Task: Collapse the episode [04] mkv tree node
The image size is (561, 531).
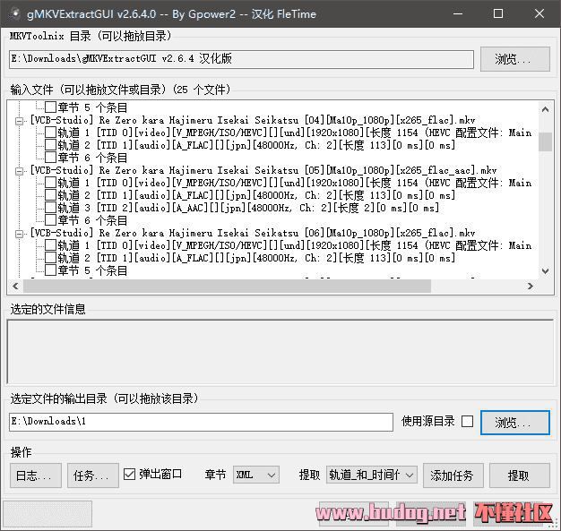Action: point(21,120)
